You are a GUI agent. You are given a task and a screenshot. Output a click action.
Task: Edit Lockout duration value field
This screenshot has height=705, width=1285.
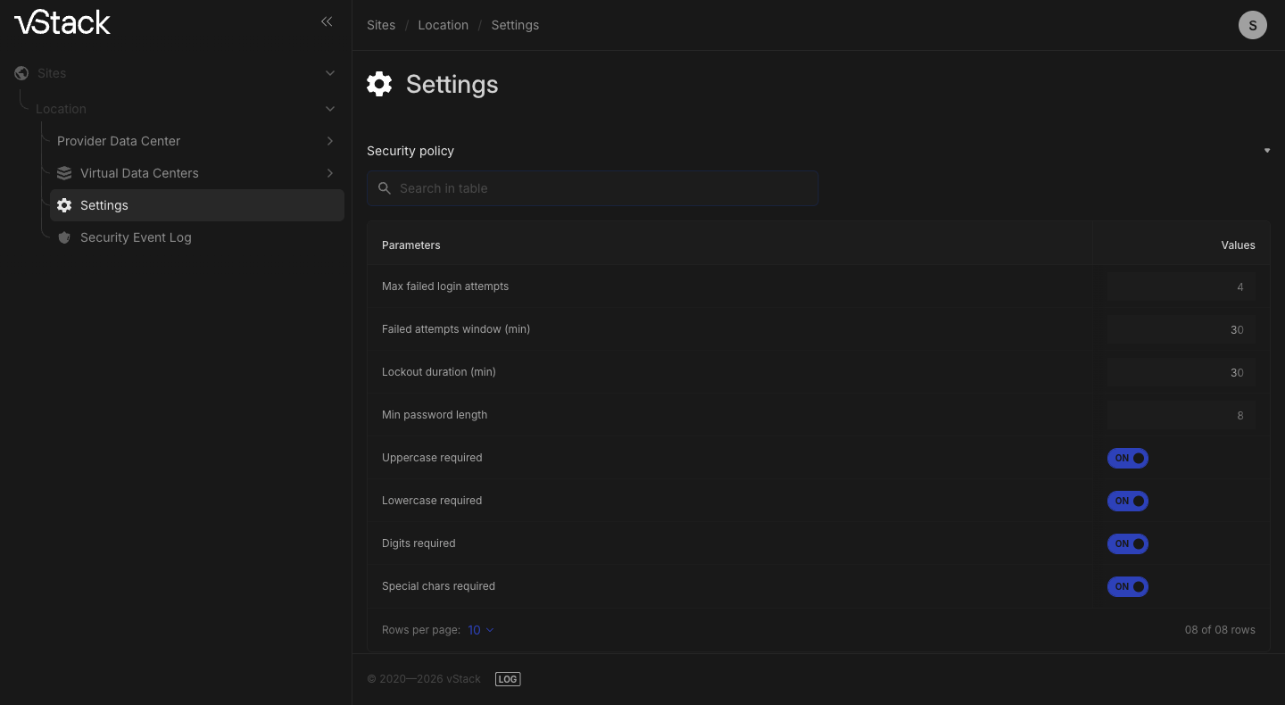(1181, 372)
